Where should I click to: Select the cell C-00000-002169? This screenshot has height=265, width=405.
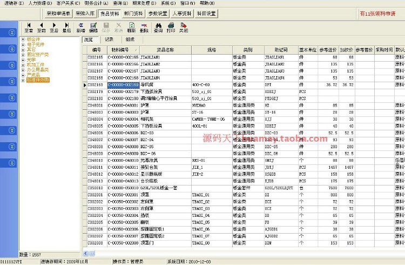[123, 84]
